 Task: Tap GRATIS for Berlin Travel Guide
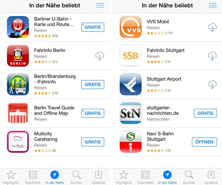pyautogui.click(x=93, y=113)
